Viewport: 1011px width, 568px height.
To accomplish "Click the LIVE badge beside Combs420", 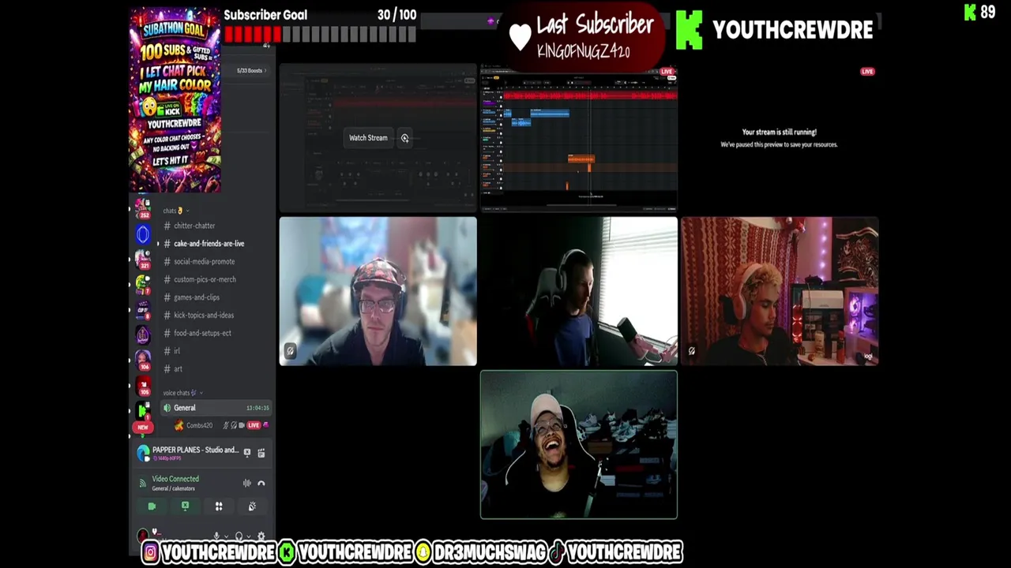I will (254, 426).
